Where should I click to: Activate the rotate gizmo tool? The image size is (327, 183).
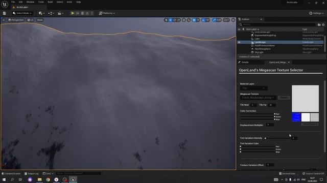click(175, 20)
